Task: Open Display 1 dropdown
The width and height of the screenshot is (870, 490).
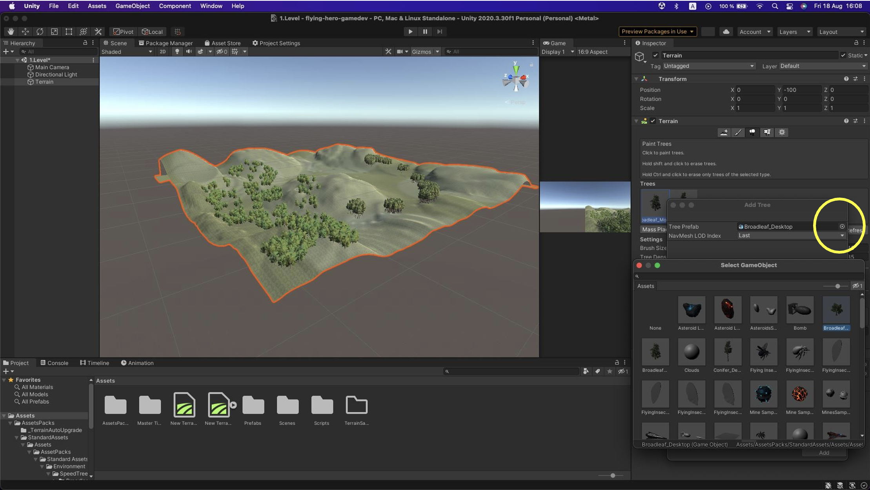Action: (x=557, y=51)
